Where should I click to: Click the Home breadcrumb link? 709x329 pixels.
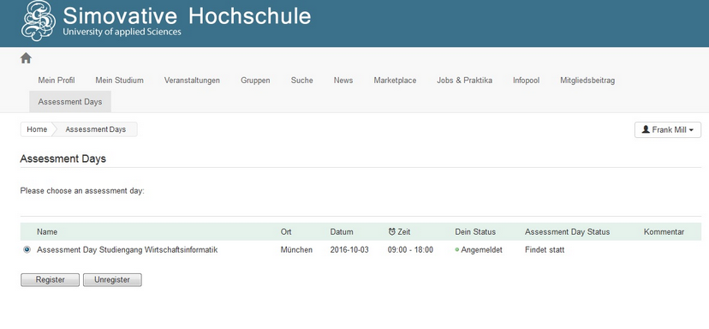coord(37,129)
